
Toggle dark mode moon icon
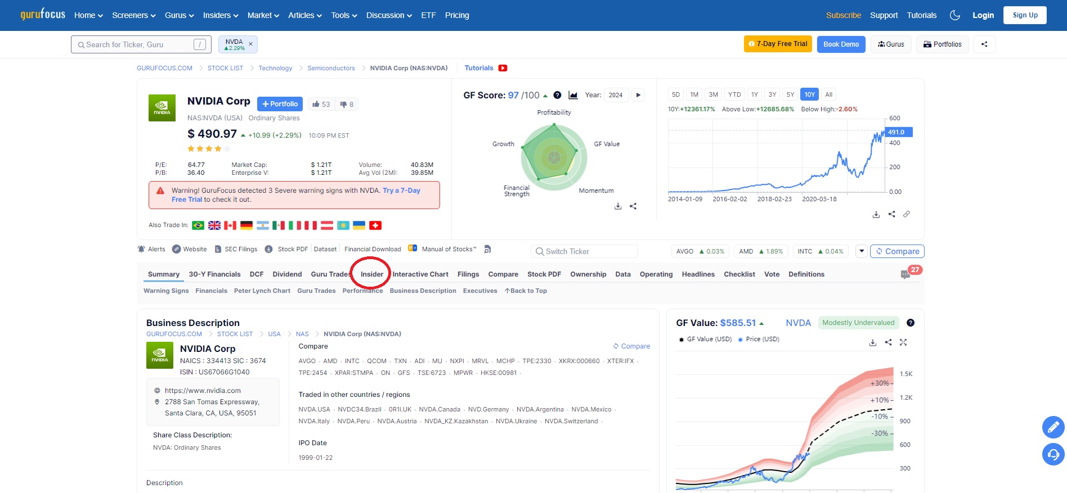tap(954, 15)
